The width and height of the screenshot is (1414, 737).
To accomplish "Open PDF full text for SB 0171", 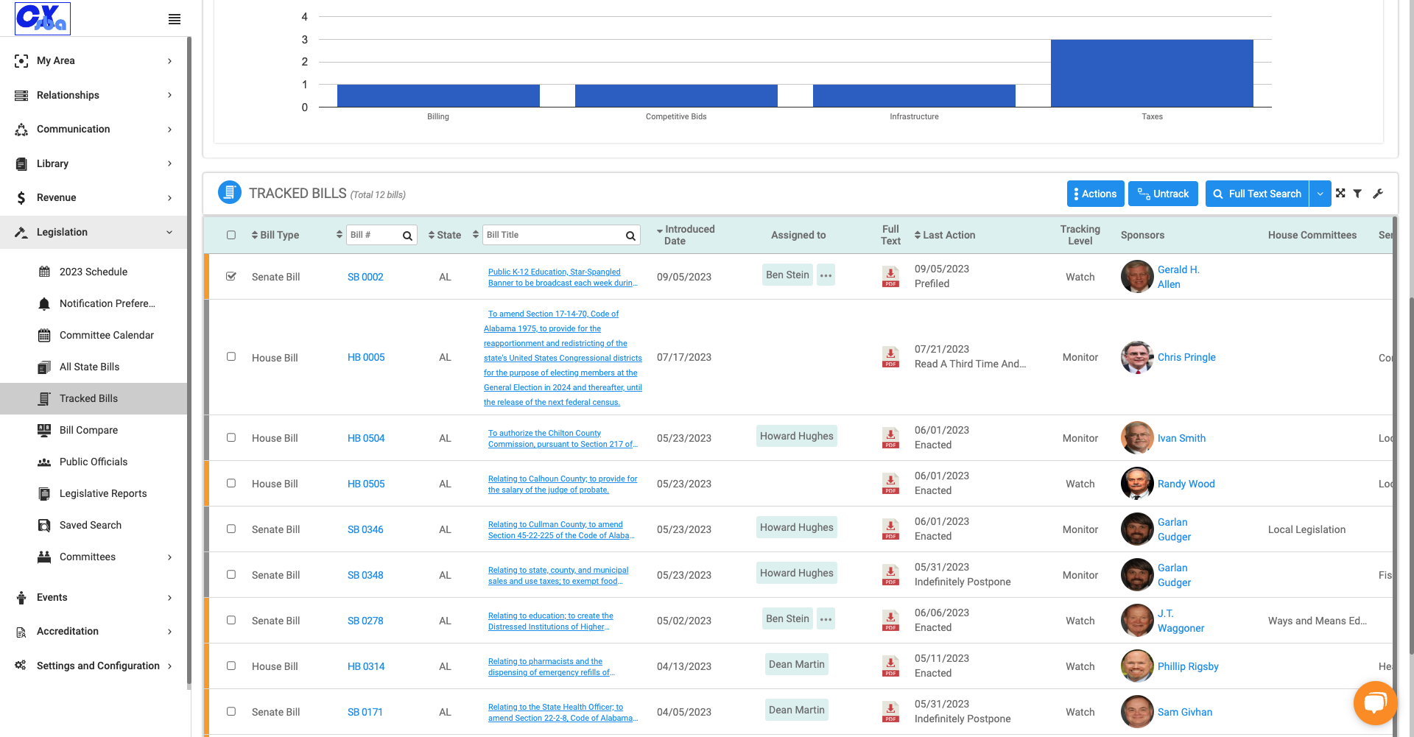I will (x=890, y=712).
